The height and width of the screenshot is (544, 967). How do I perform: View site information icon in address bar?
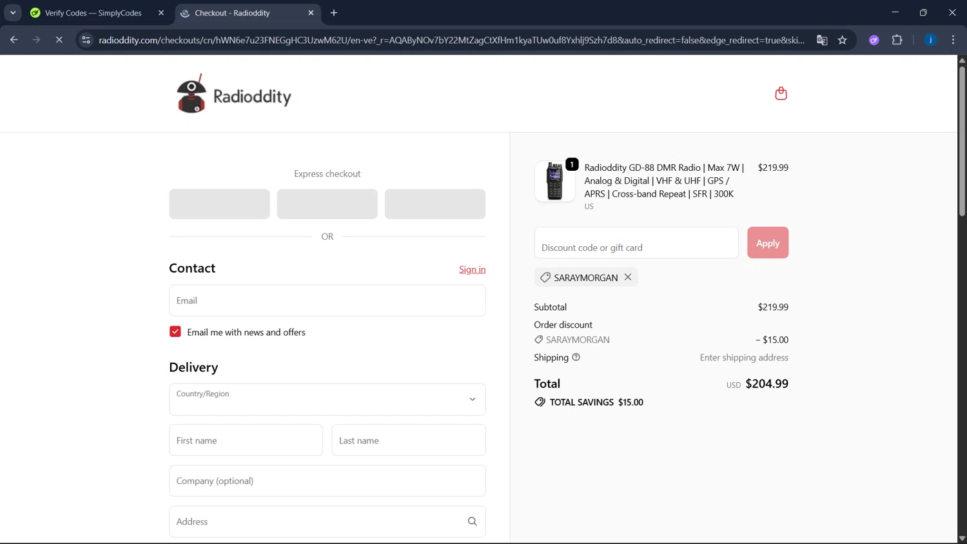(x=86, y=40)
